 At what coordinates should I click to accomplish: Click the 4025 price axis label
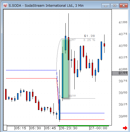(123, 57)
